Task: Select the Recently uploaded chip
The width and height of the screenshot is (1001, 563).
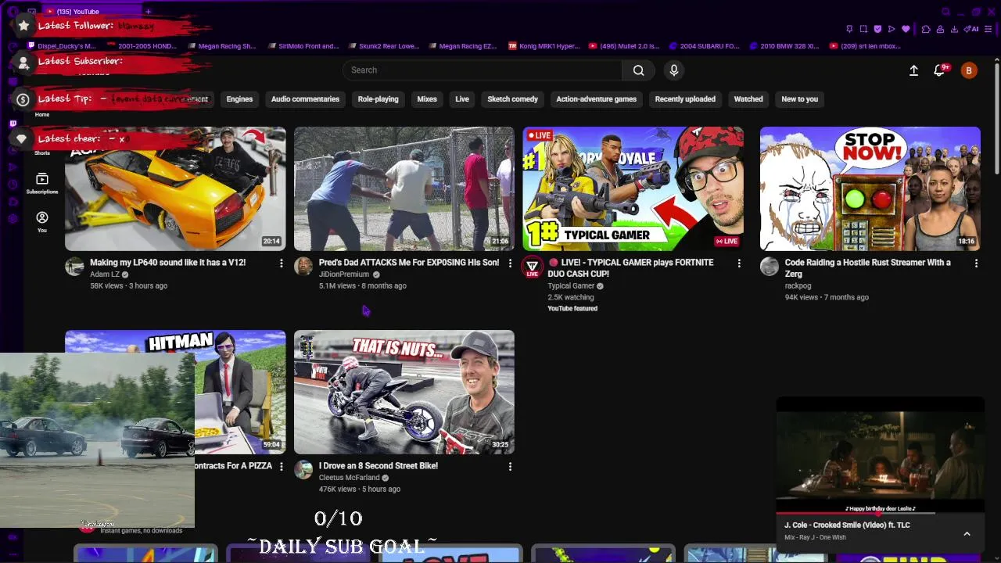Action: pyautogui.click(x=685, y=99)
